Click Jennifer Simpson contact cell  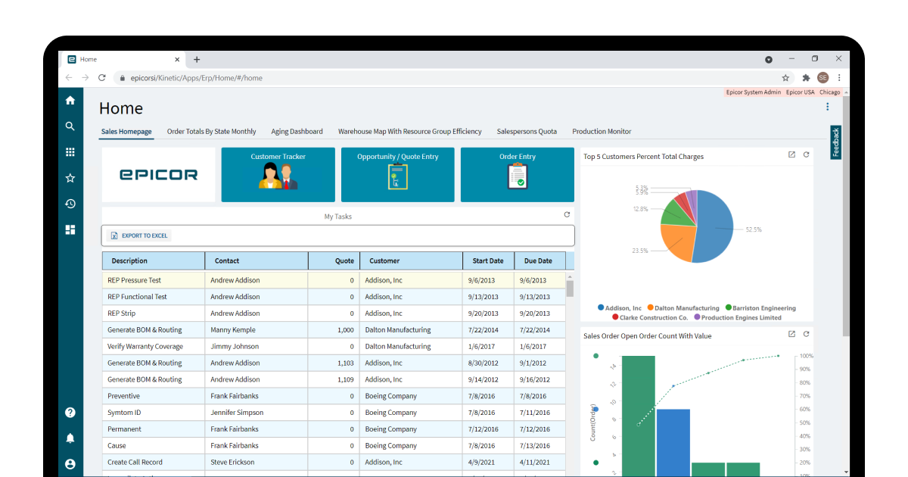tap(257, 413)
